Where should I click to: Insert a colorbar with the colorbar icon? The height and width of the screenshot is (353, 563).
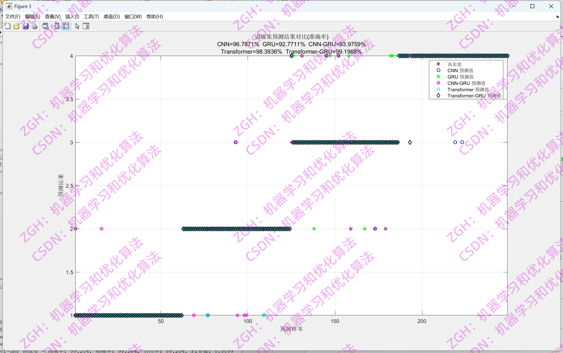coord(57,26)
